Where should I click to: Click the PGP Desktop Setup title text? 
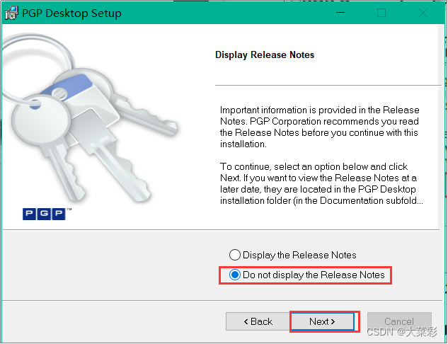point(71,13)
